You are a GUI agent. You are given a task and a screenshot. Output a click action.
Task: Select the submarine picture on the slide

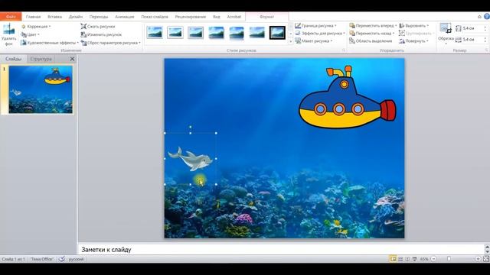pos(347,97)
